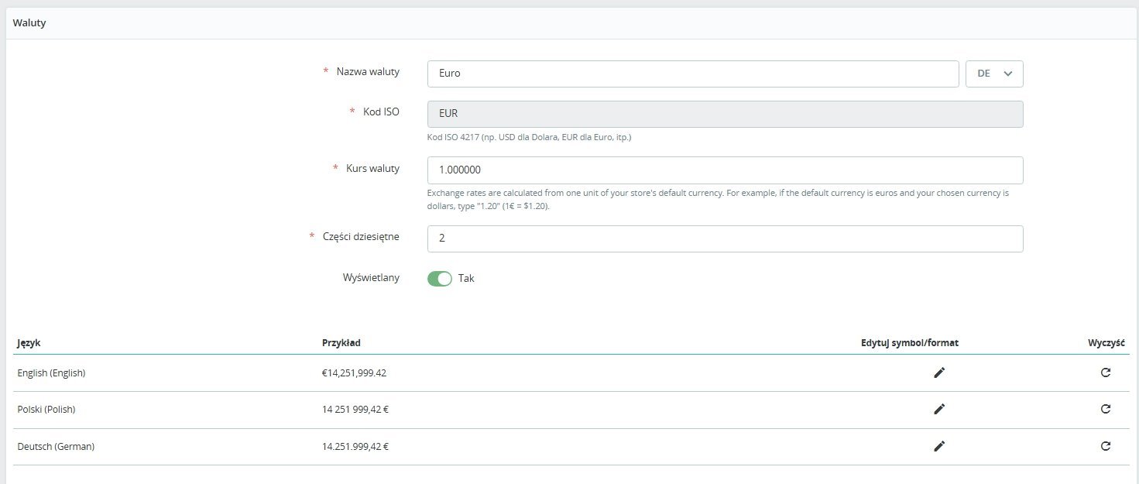The image size is (1139, 484).
Task: Click the Części dziesiętne field
Action: pyautogui.click(x=725, y=239)
